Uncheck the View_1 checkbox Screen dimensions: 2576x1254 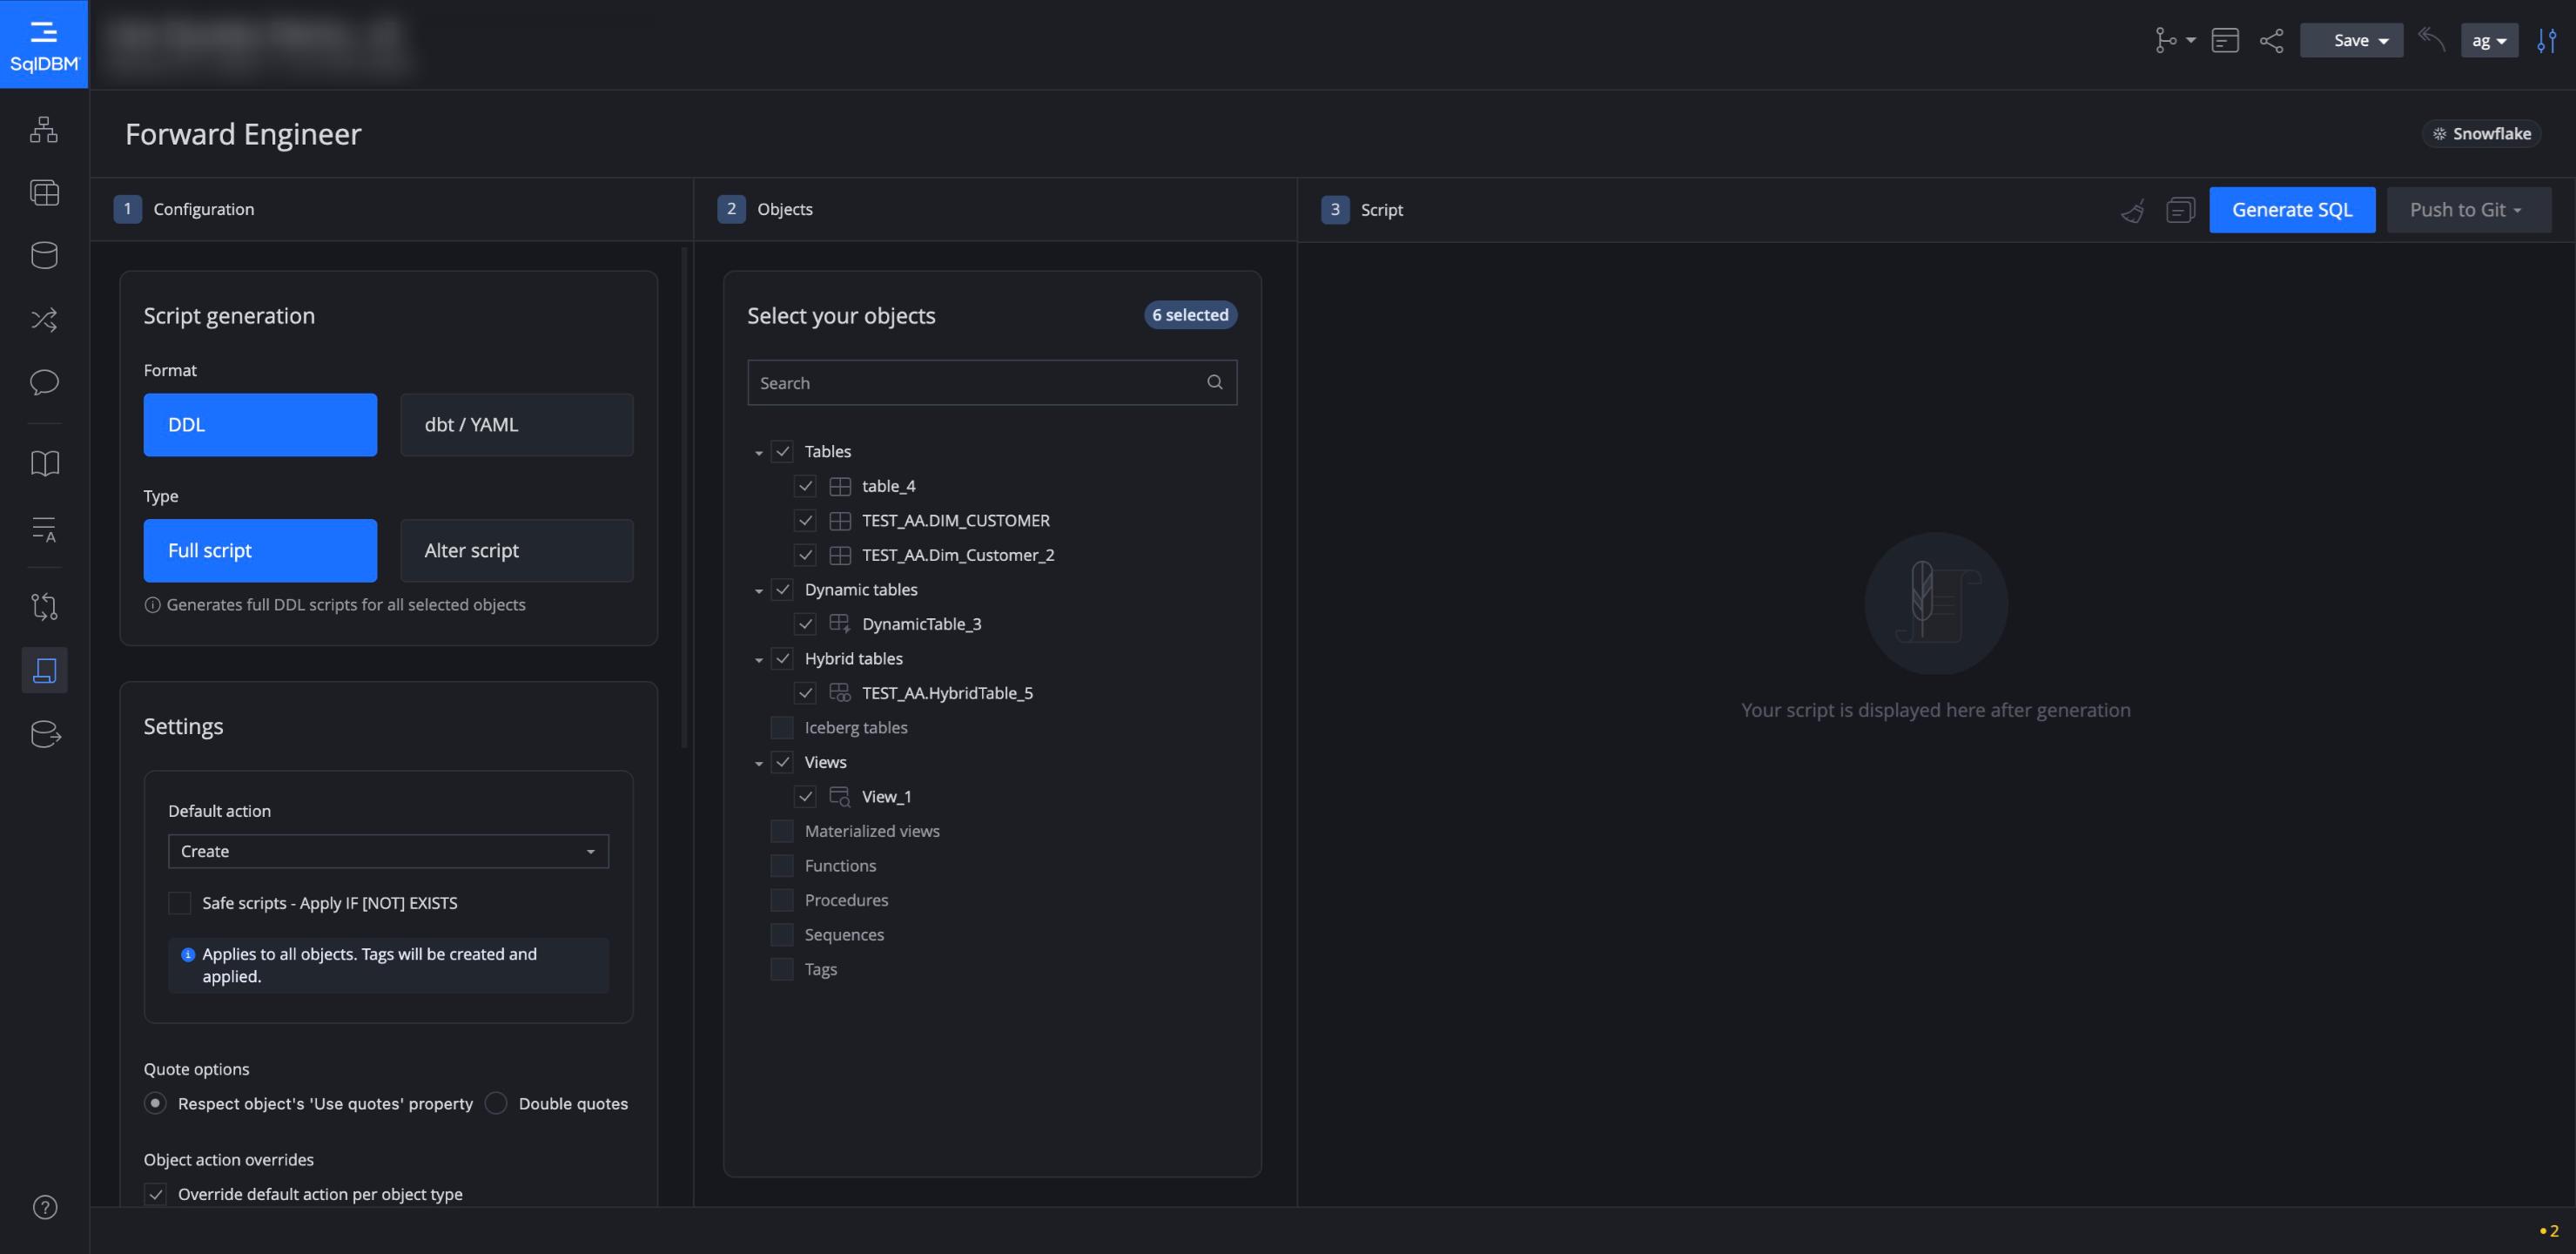tap(805, 797)
